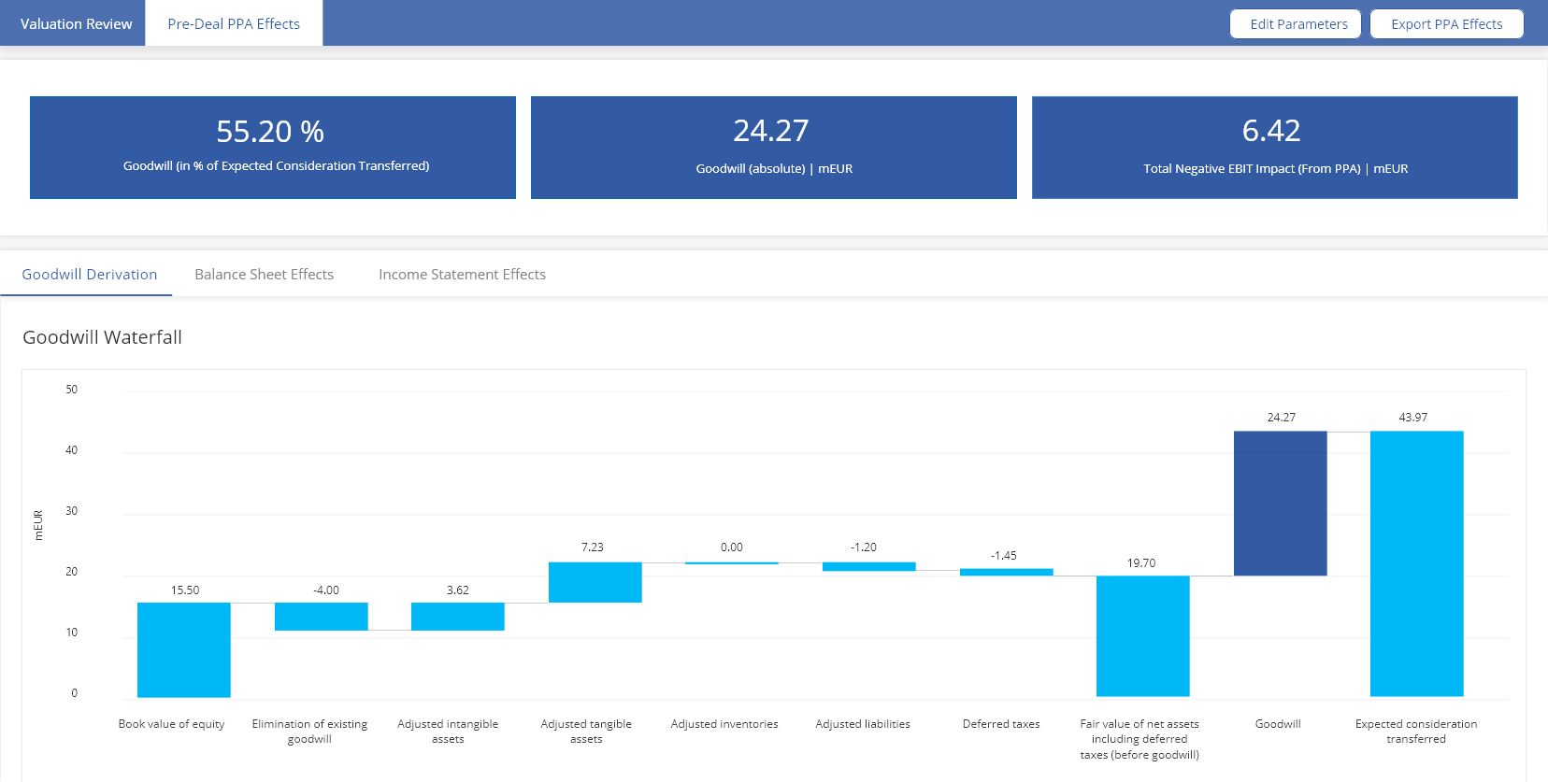Viewport: 1548px width, 782px height.
Task: Click the Edit Parameters button
Action: tap(1298, 24)
